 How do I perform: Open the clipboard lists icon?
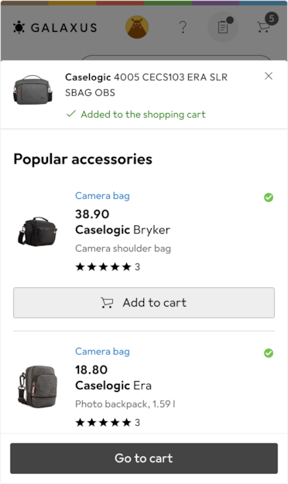(x=223, y=27)
